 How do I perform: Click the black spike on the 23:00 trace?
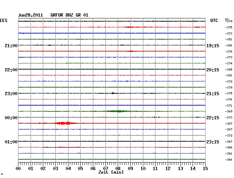113,93
